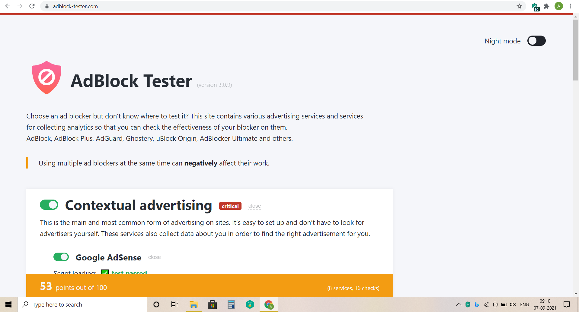Viewport: 579px width, 312px height.
Task: Click the critical badge
Action: 230,206
